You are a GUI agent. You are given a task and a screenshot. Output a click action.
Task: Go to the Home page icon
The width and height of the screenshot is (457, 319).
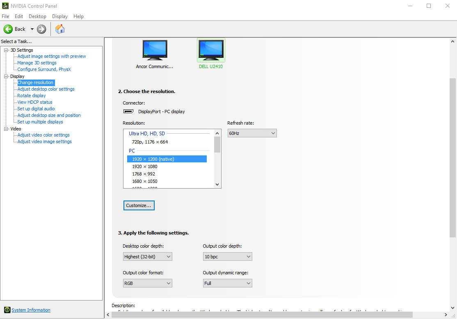tap(60, 29)
